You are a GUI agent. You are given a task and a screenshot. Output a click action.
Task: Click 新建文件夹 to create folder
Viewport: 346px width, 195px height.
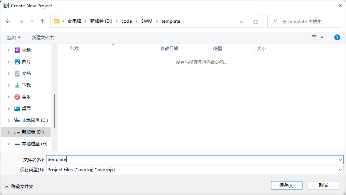[x=42, y=38]
